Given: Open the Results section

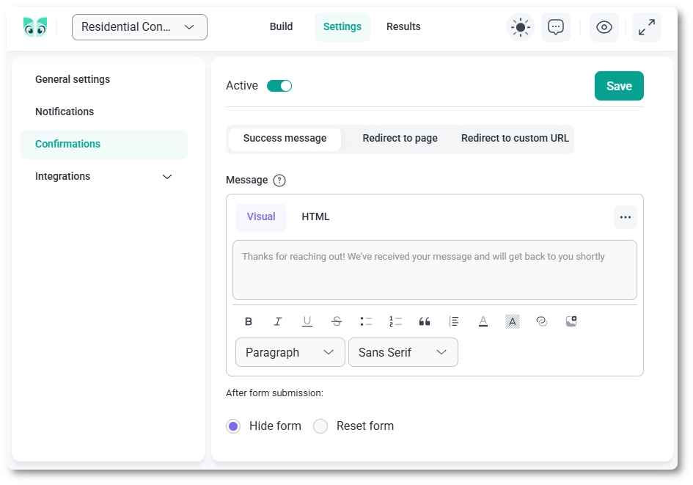Looking at the screenshot, I should tap(403, 26).
